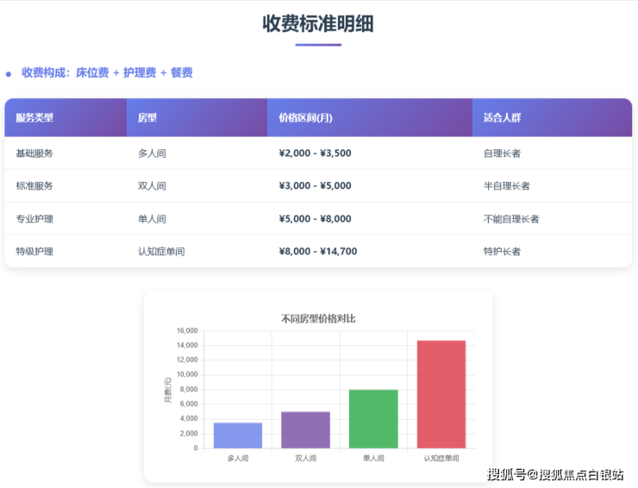Click the green 单人间 bar
This screenshot has width=638, height=488.
tap(373, 419)
